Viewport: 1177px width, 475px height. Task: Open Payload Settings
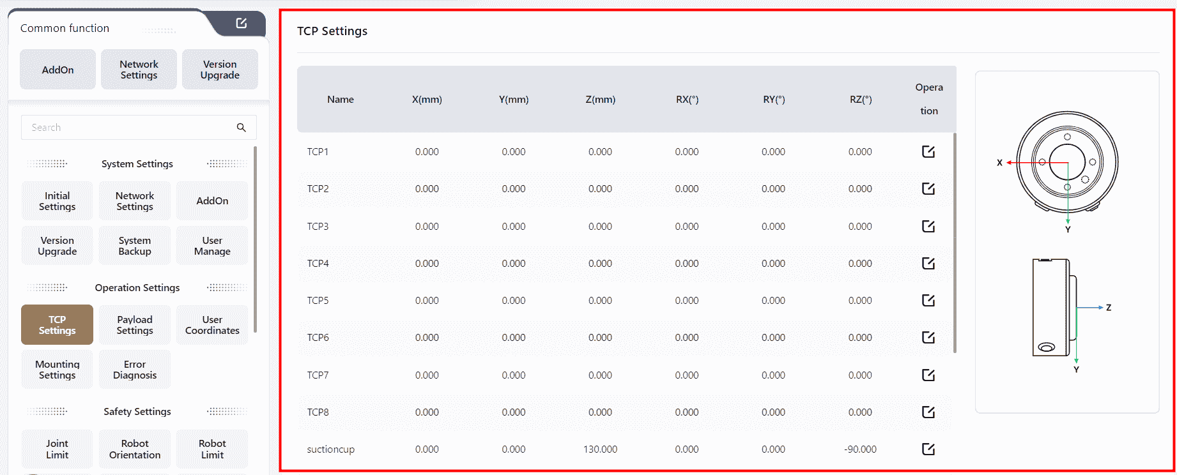135,325
